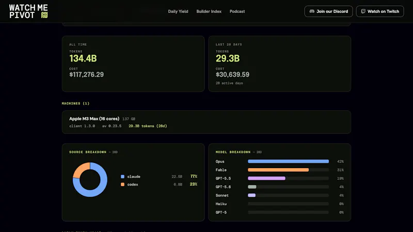This screenshot has width=413, height=232.
Task: Click Watch on Twitch button
Action: point(380,11)
